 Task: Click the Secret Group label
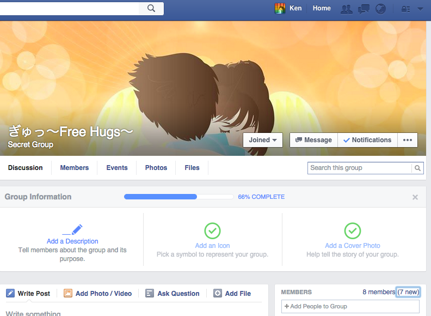click(x=30, y=144)
